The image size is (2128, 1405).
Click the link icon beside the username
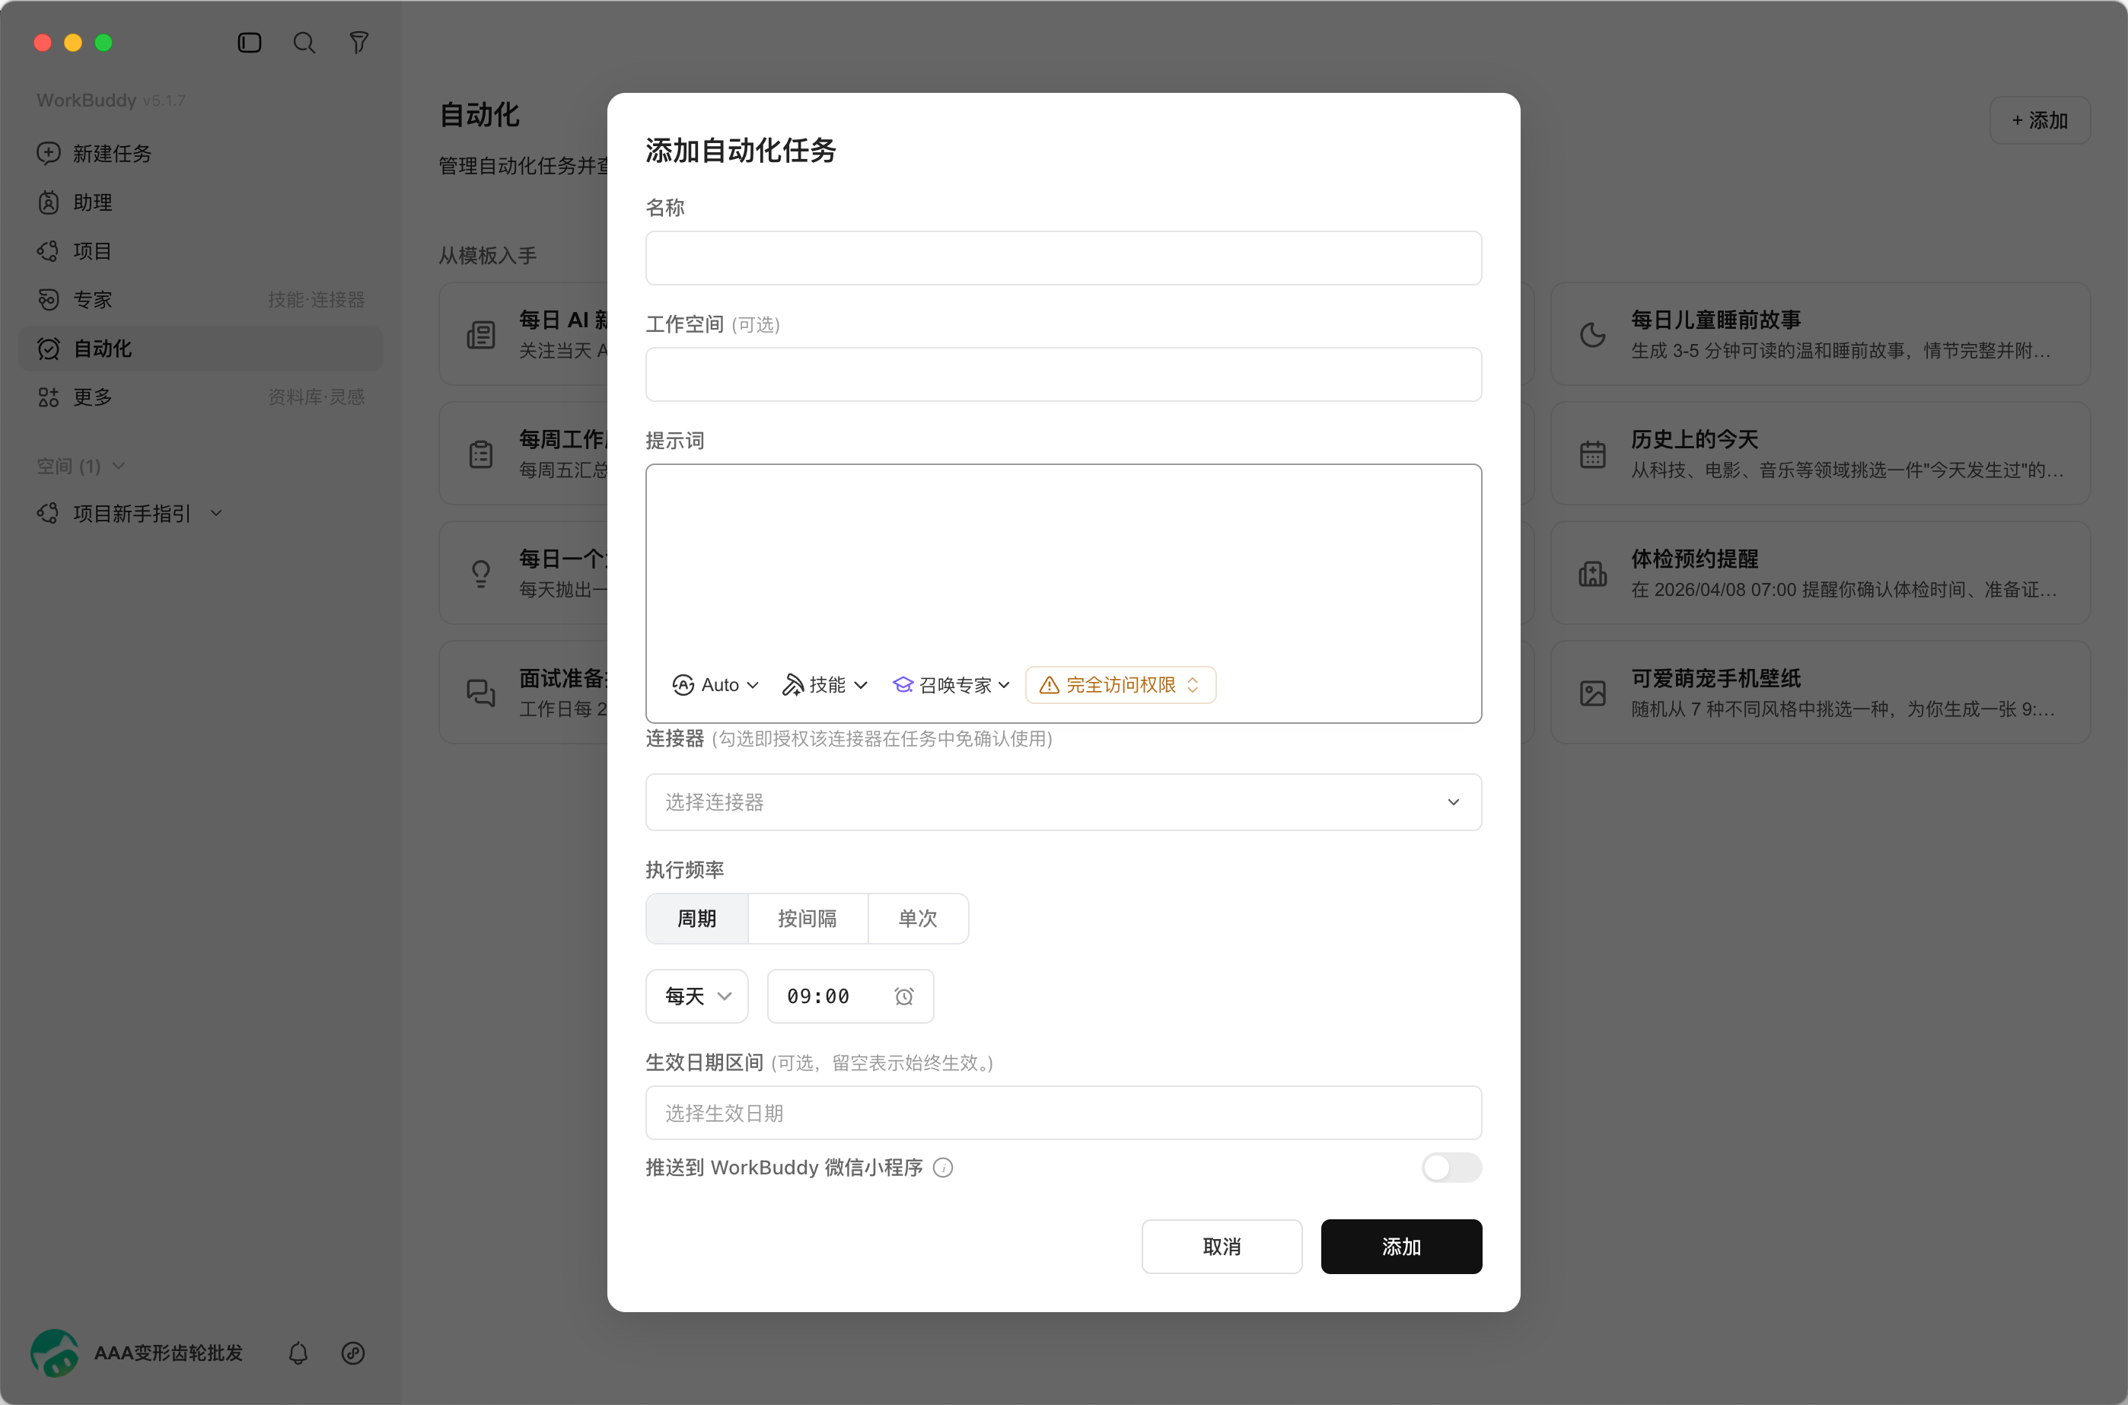353,1353
